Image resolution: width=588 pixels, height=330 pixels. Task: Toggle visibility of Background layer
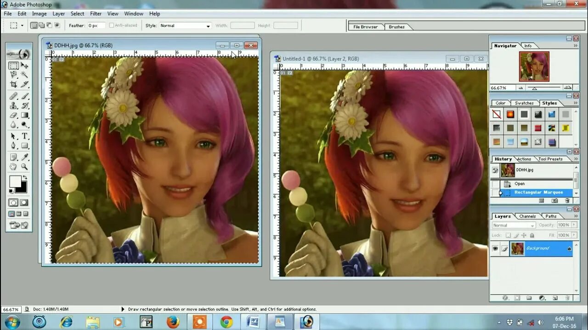click(x=495, y=248)
